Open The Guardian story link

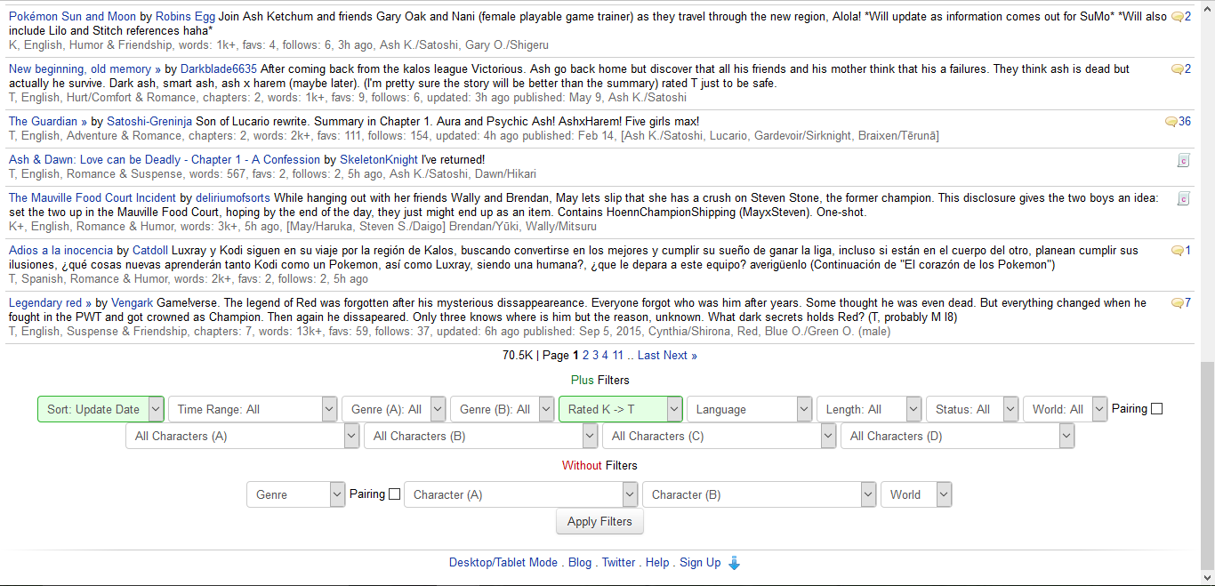coord(48,122)
